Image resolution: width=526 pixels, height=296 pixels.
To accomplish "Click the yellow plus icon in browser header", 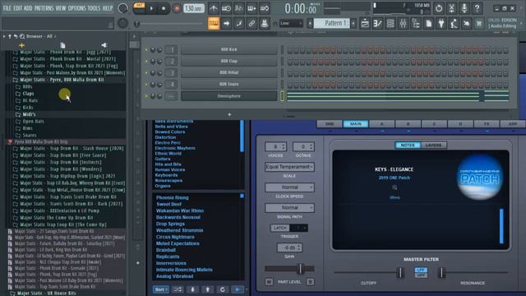I will click(x=22, y=45).
